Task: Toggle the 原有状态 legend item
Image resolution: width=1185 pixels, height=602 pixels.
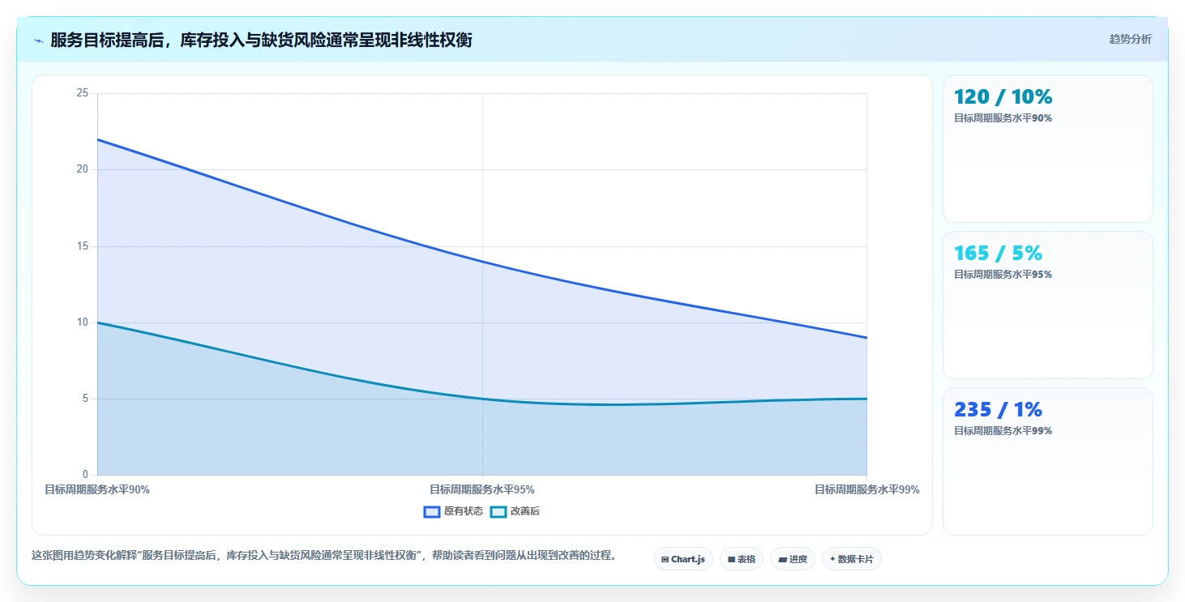Action: [453, 511]
